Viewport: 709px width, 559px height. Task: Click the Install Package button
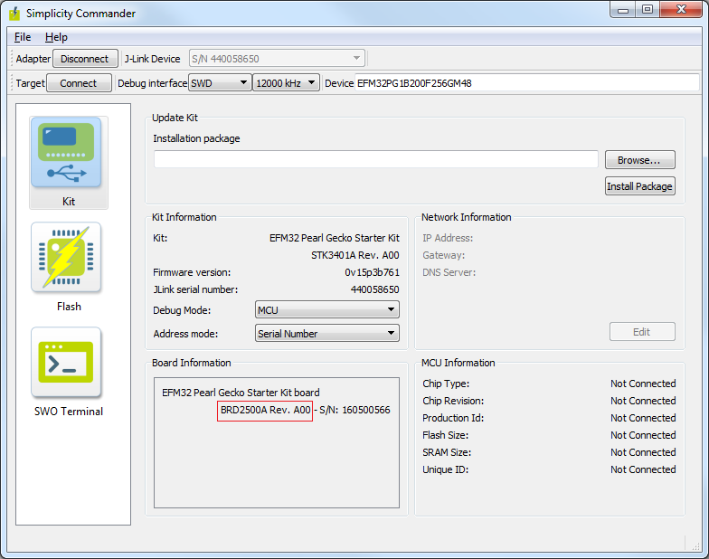pyautogui.click(x=639, y=186)
